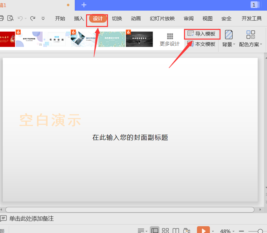Screen dimensions: 267x233
Task: Open print preview from the quick access toolbar
Action: click(x=10, y=18)
